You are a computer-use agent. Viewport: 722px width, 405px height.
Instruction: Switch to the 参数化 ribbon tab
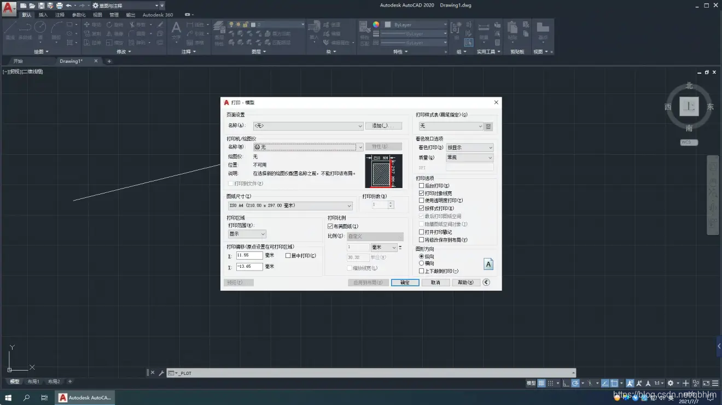[x=79, y=15]
